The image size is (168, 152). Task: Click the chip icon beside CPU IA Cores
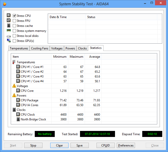18,105
